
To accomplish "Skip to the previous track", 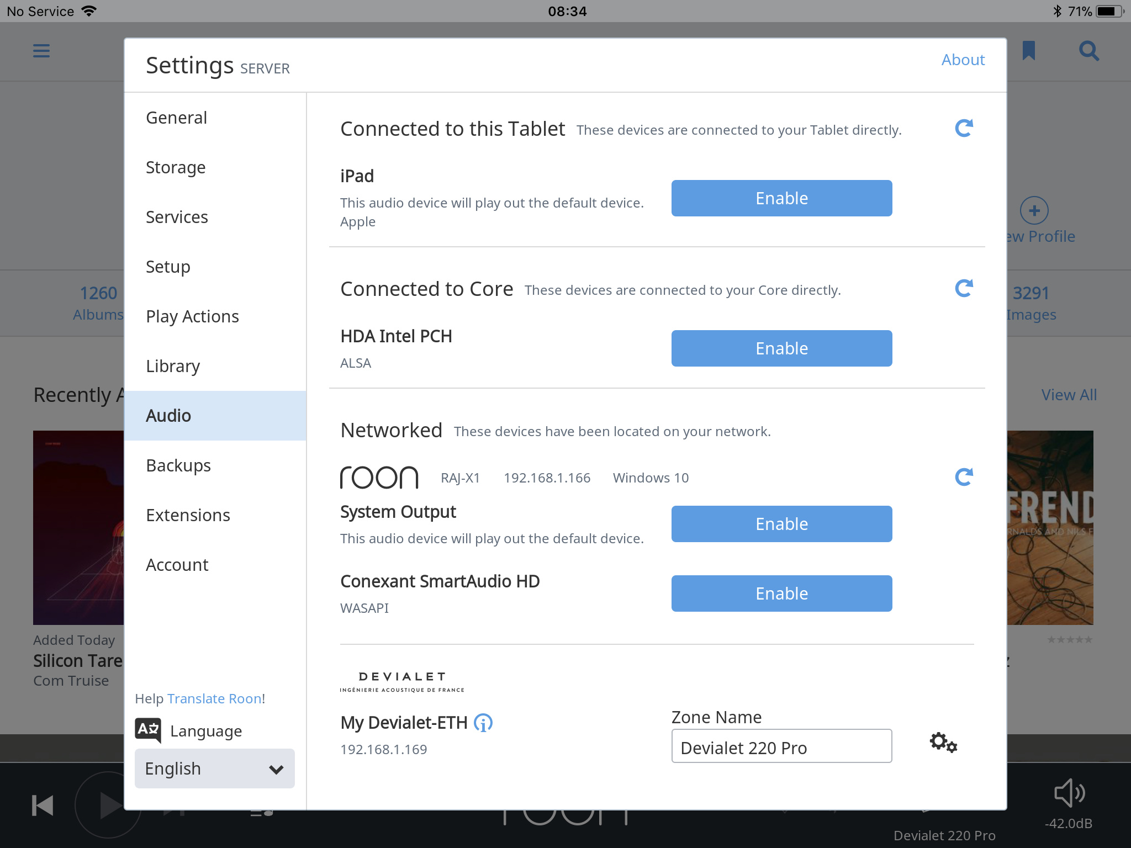I will click(x=43, y=805).
